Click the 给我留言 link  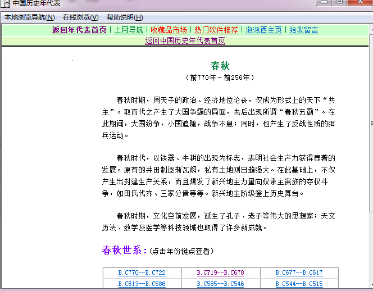tap(304, 30)
